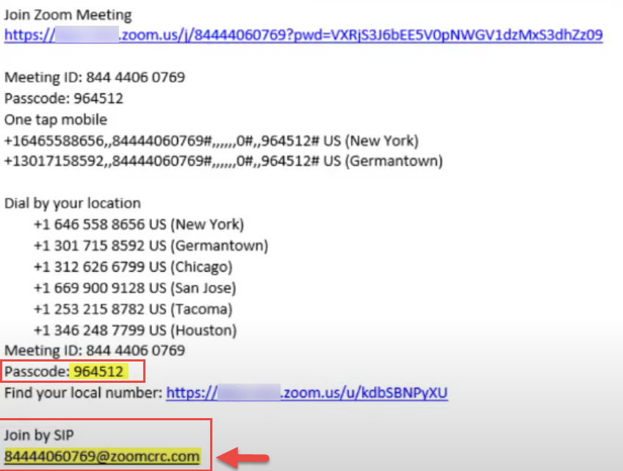
Task: Select the highlighted SIP address 84444060769@zoomcrc.com
Action: point(103,456)
